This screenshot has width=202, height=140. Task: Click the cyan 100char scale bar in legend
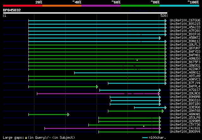145,138
